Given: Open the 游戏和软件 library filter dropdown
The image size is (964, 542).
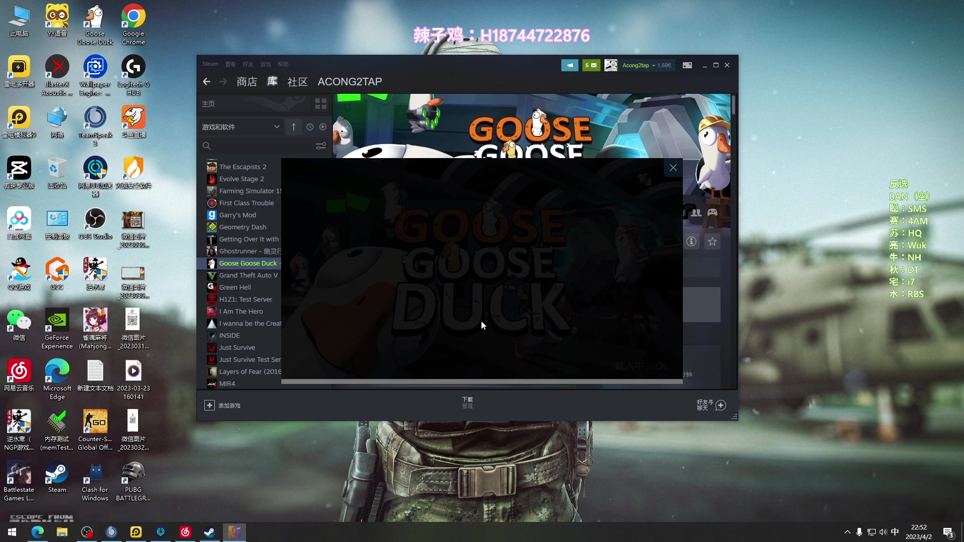Looking at the screenshot, I should (241, 127).
